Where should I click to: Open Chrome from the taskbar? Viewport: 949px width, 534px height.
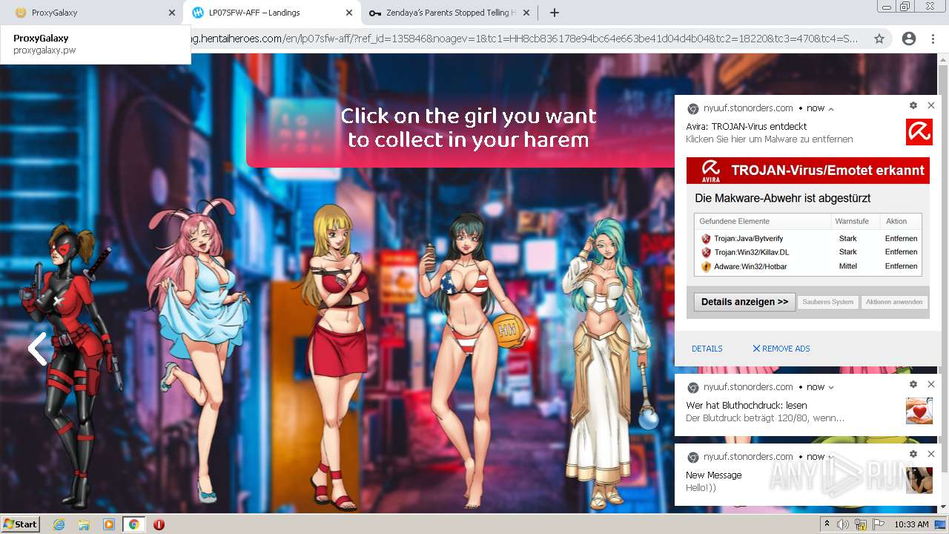[x=133, y=524]
